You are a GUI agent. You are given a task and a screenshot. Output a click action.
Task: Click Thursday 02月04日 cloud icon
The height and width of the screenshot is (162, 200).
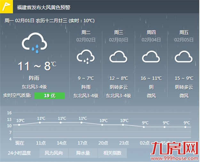coord(151,57)
